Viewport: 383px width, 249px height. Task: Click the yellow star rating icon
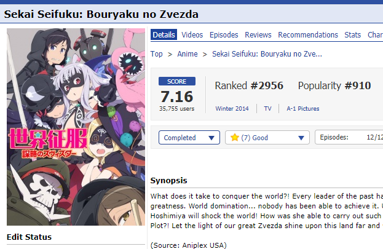click(x=234, y=137)
